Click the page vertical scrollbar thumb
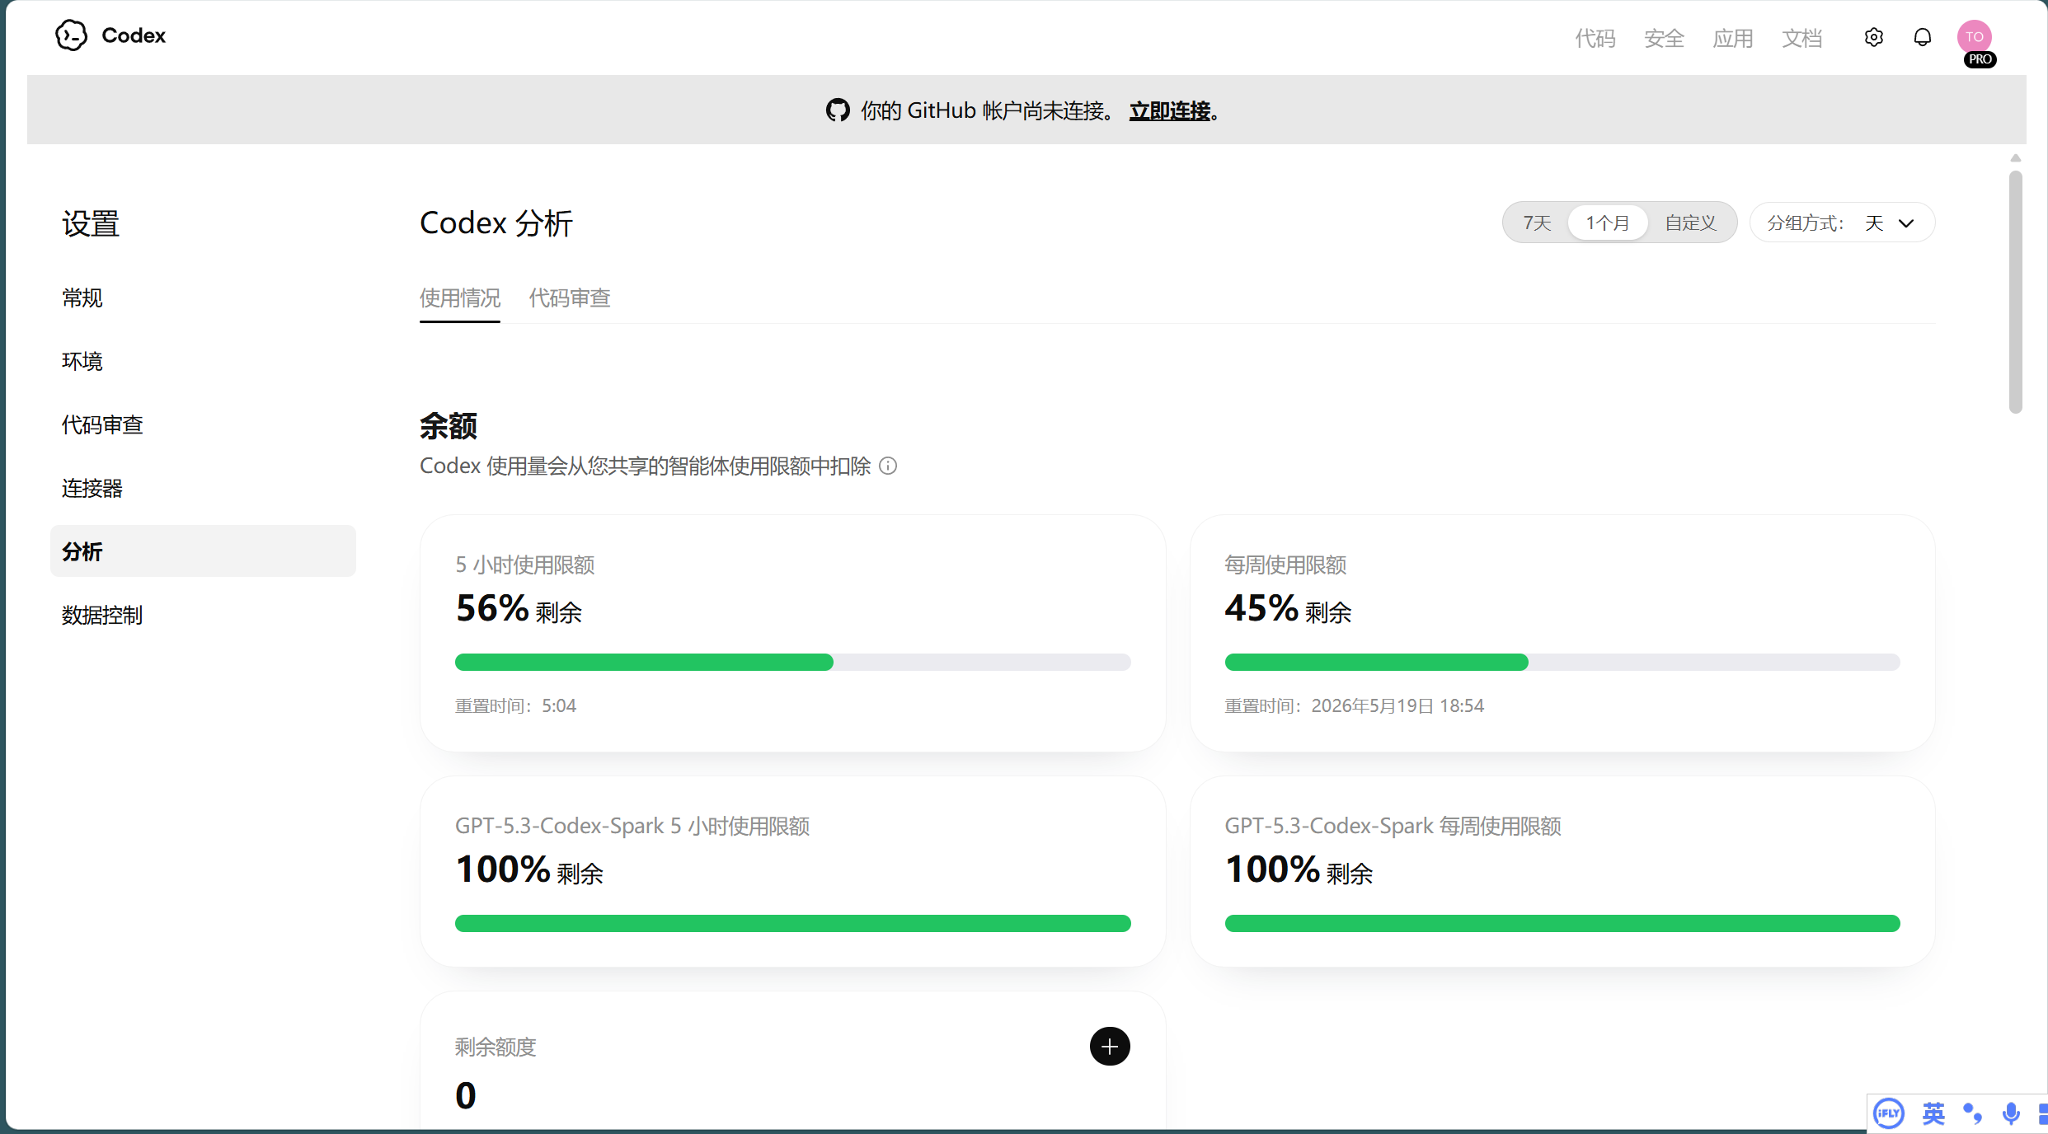The image size is (2048, 1134). coord(2015,292)
